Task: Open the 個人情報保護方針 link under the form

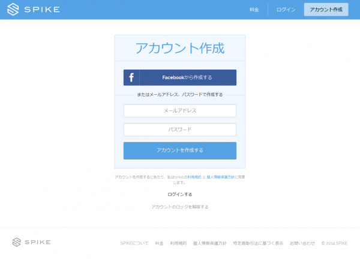Action: (x=220, y=177)
